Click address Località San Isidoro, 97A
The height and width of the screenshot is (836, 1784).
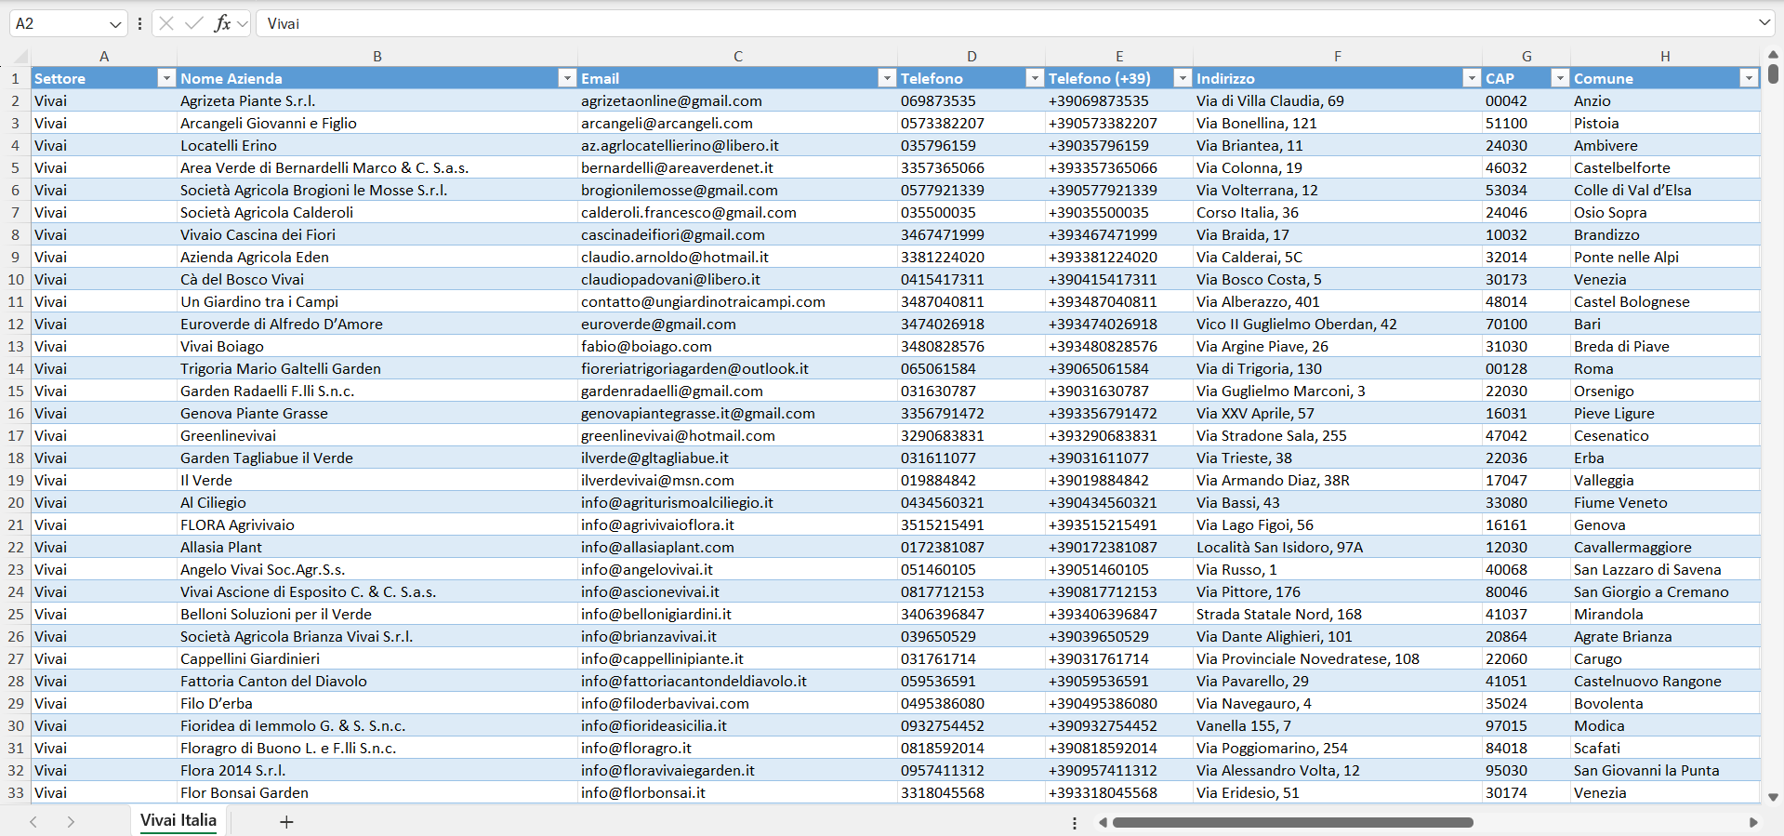[x=1338, y=547]
